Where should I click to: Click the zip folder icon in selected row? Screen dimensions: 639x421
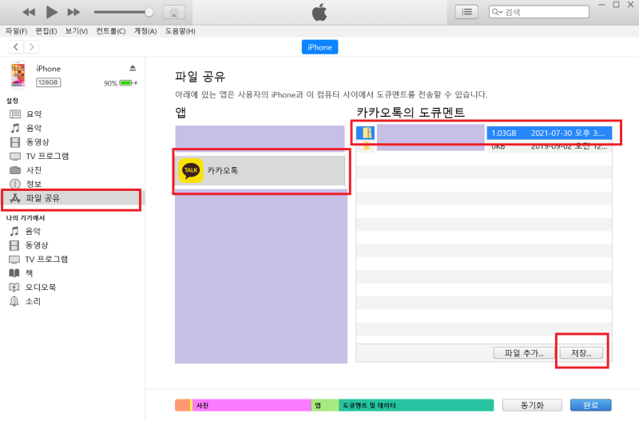[x=366, y=133]
